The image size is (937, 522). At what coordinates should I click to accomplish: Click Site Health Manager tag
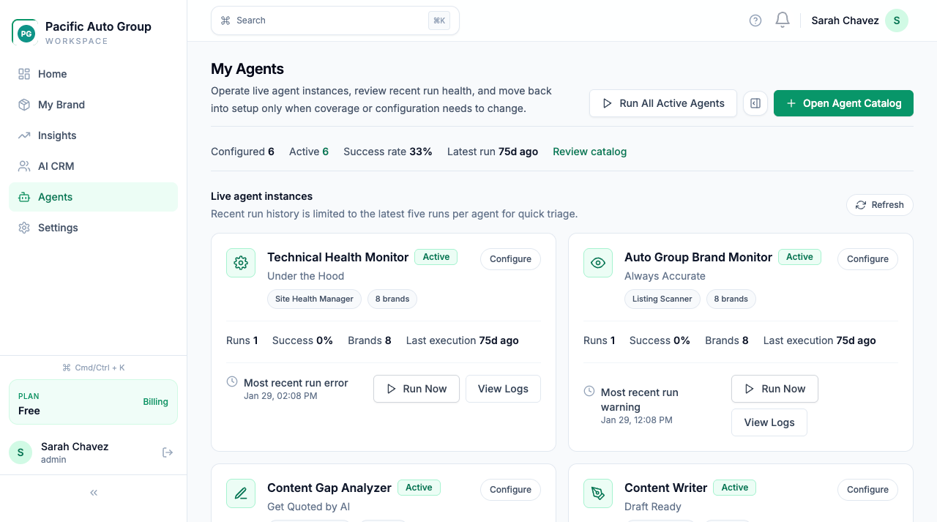[314, 299]
